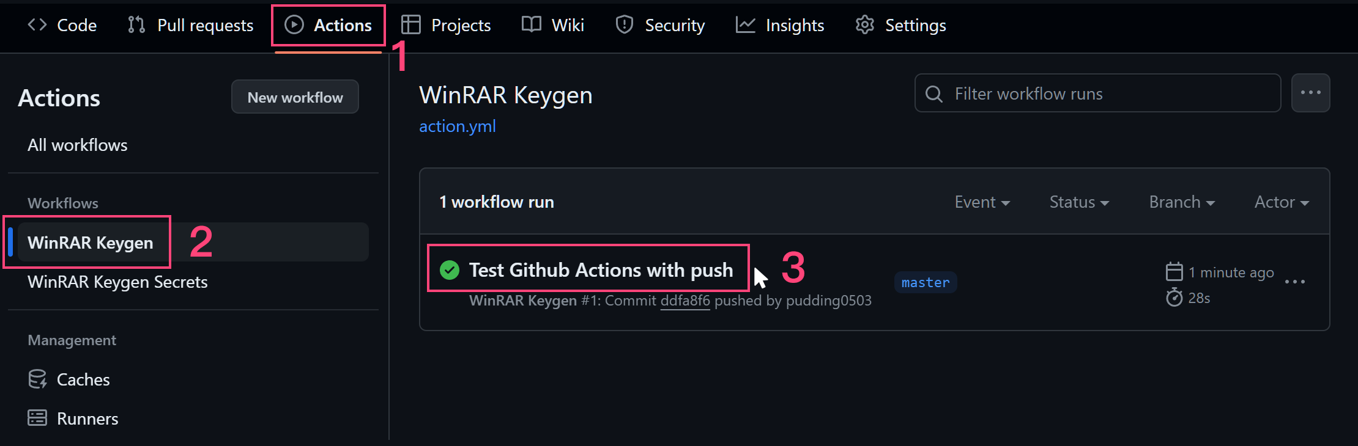The image size is (1358, 446).
Task: Click the New workflow button
Action: coord(295,97)
